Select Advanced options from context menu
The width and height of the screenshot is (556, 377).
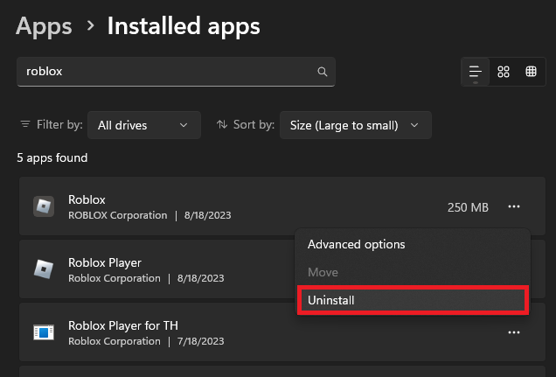point(356,244)
